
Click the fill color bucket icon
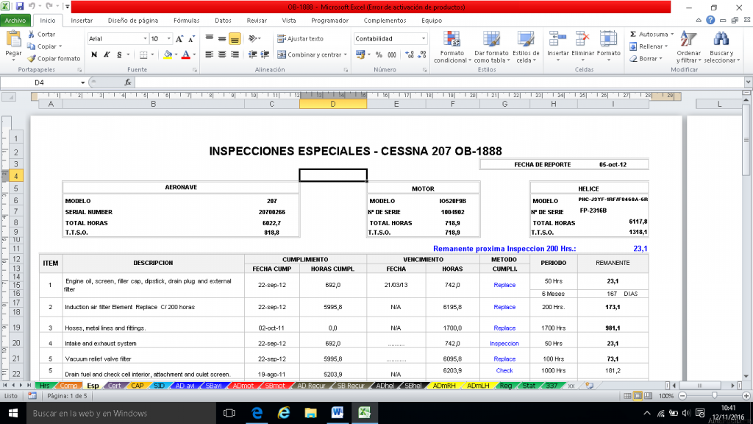(167, 54)
